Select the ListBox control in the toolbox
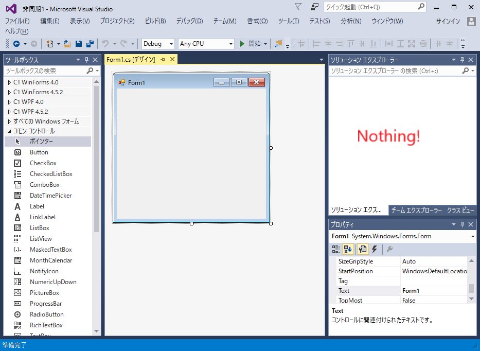The image size is (480, 351). (x=48, y=228)
